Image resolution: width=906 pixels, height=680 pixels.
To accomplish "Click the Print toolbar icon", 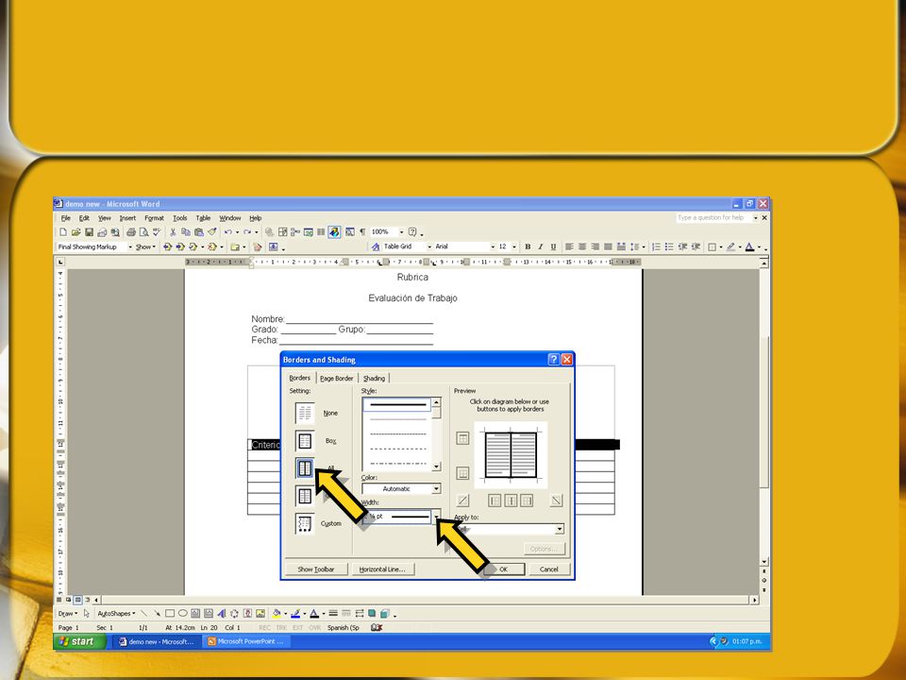I will click(x=131, y=232).
